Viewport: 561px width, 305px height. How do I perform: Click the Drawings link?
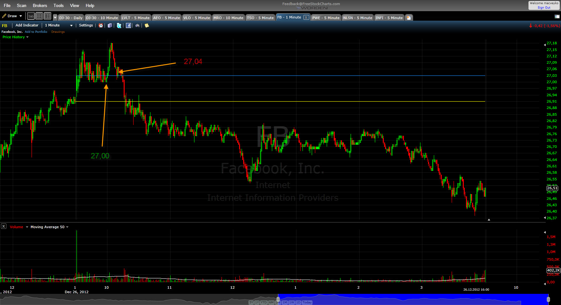pyautogui.click(x=58, y=32)
